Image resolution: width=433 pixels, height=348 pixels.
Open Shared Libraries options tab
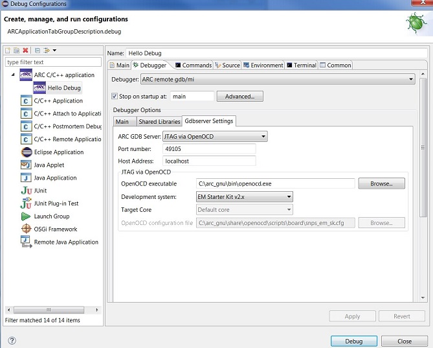pyautogui.click(x=159, y=122)
